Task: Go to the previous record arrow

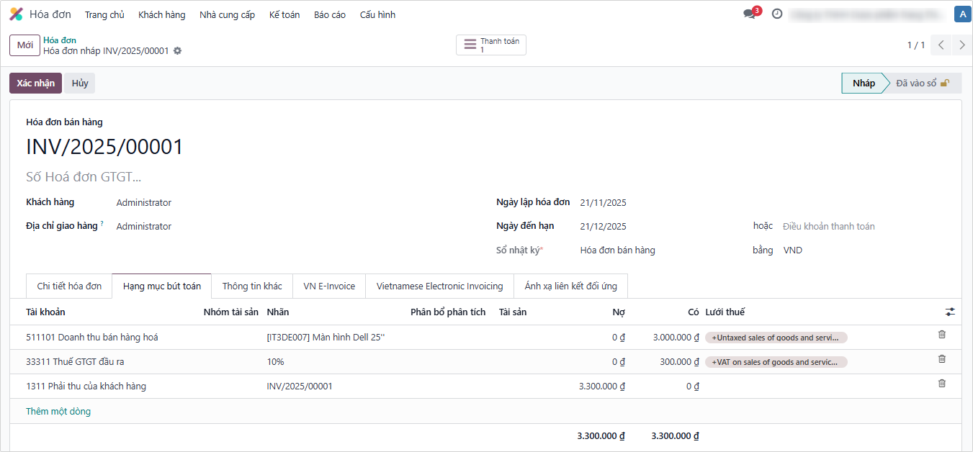Action: coord(941,45)
